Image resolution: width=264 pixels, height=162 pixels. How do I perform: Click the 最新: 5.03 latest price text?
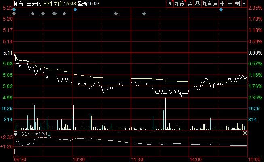pyautogui.click(x=89, y=4)
